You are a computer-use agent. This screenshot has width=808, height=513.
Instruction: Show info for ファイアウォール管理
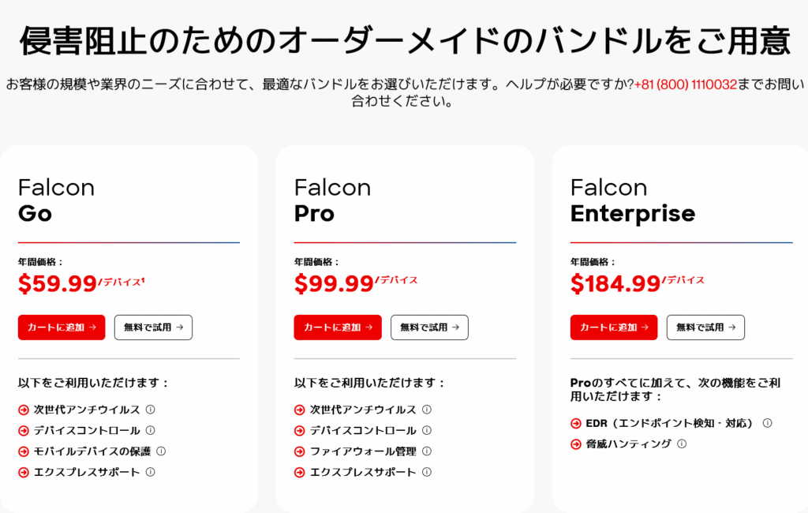[427, 451]
